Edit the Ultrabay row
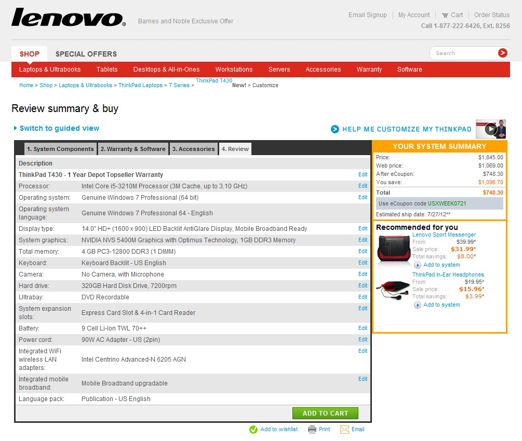The image size is (522, 441). click(363, 297)
